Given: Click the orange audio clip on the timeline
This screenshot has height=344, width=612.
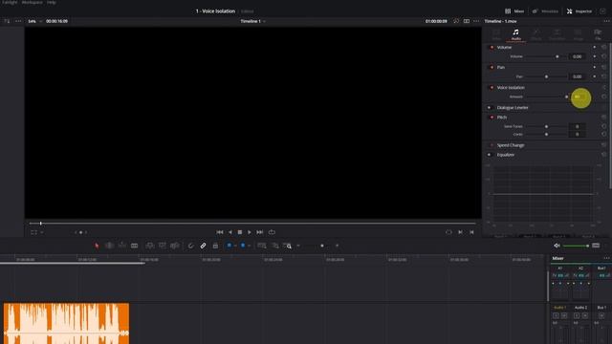Looking at the screenshot, I should click(x=66, y=323).
